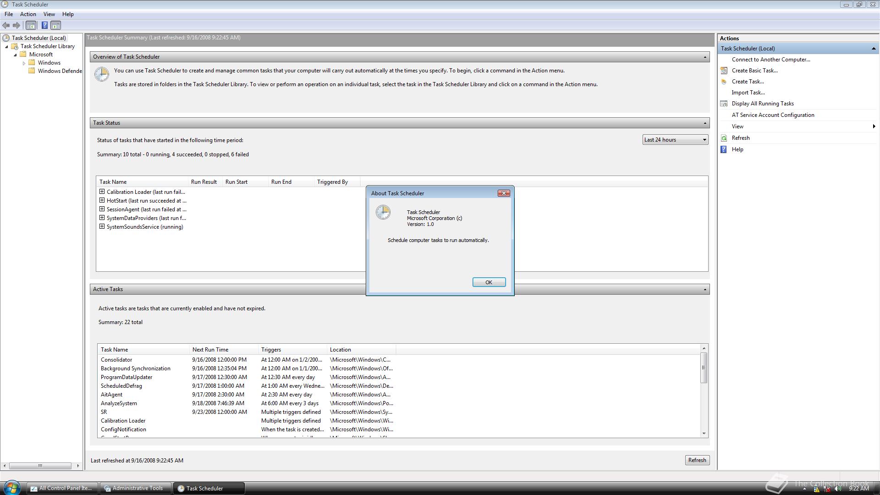
Task: Click the Location column header
Action: pos(361,350)
